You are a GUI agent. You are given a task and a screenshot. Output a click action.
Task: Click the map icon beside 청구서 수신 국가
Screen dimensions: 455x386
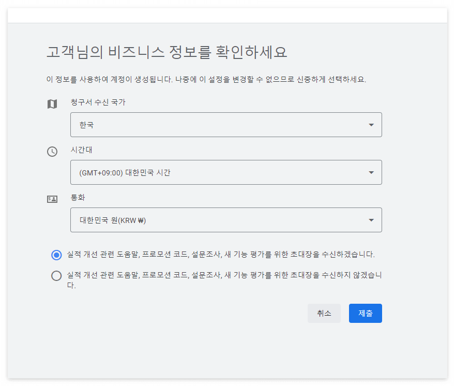pyautogui.click(x=52, y=104)
